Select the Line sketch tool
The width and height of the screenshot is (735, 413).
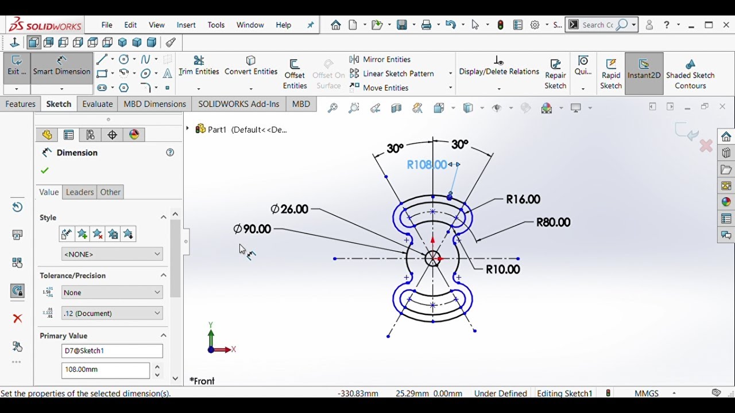click(102, 59)
